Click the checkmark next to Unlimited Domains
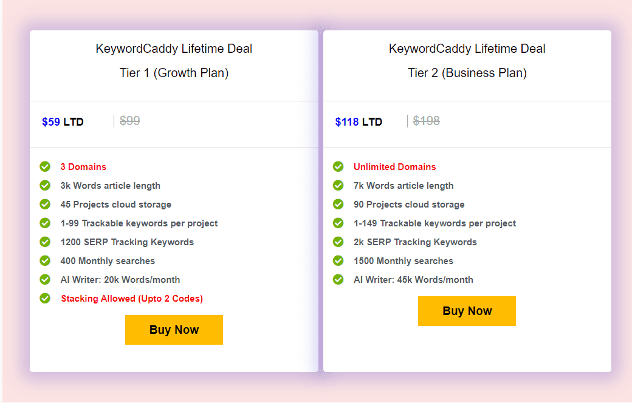The width and height of the screenshot is (632, 403). 338,166
